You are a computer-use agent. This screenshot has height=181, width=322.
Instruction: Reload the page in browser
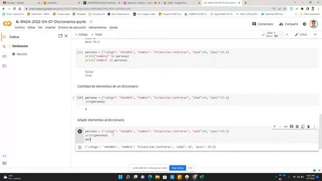point(15,9)
